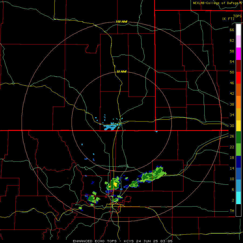Viewport: 243px width, 243px height.
Task: Click the large green echo east of yellow cell
Action: point(153,174)
